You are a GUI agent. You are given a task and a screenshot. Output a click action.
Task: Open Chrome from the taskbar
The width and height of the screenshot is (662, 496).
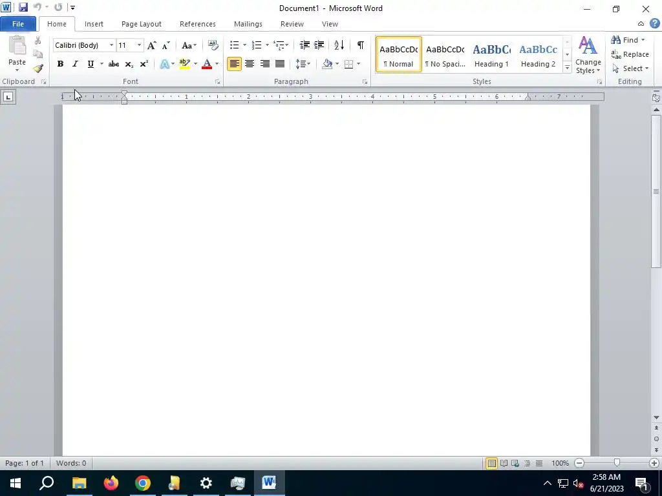point(143,483)
